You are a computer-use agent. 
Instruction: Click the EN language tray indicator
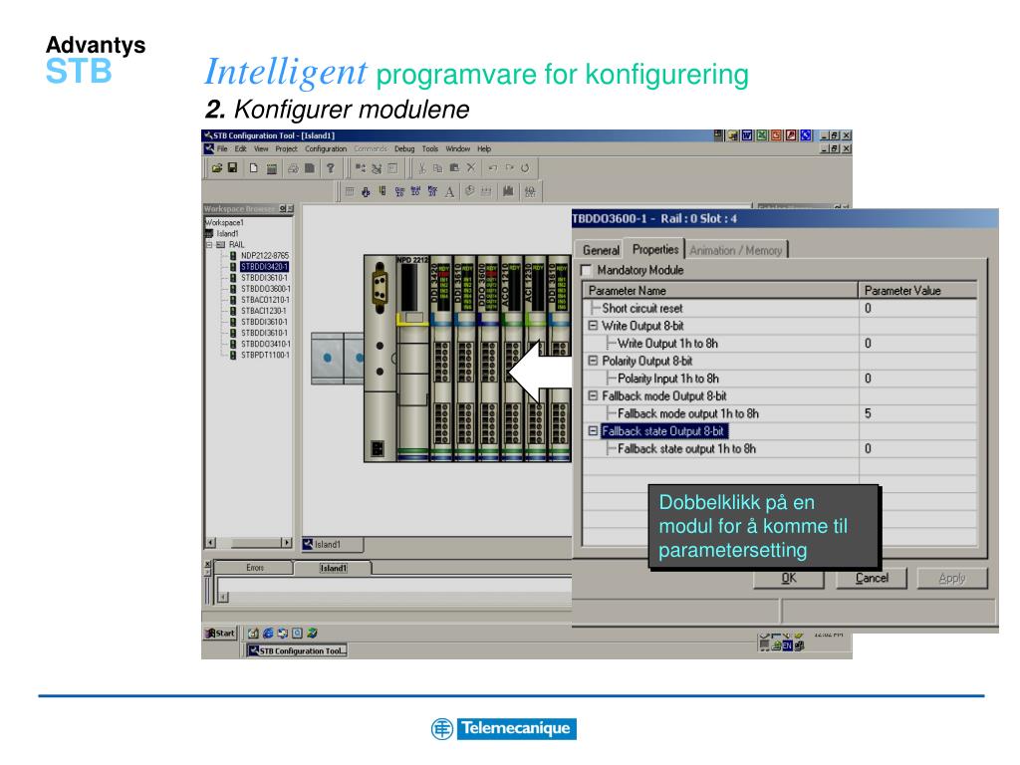click(787, 645)
